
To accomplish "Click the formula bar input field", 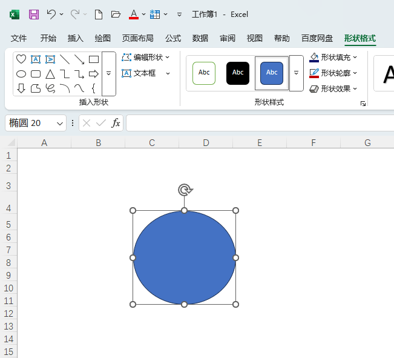I will click(260, 123).
